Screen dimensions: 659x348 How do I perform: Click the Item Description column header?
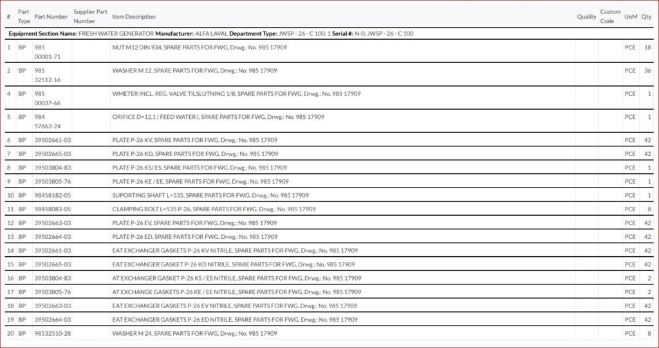(133, 17)
